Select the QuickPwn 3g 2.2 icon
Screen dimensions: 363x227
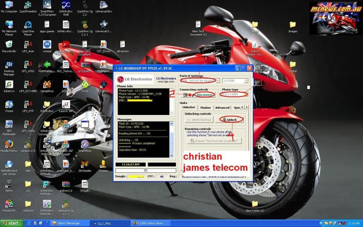[85, 9]
